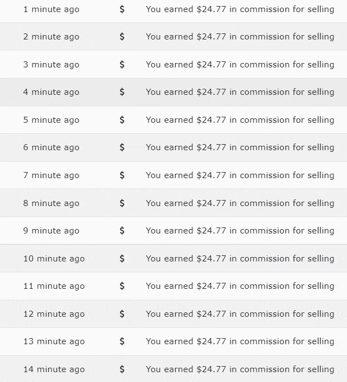This screenshot has width=347, height=382.
Task: Open commission message from 4 minute ago
Action: tap(240, 92)
